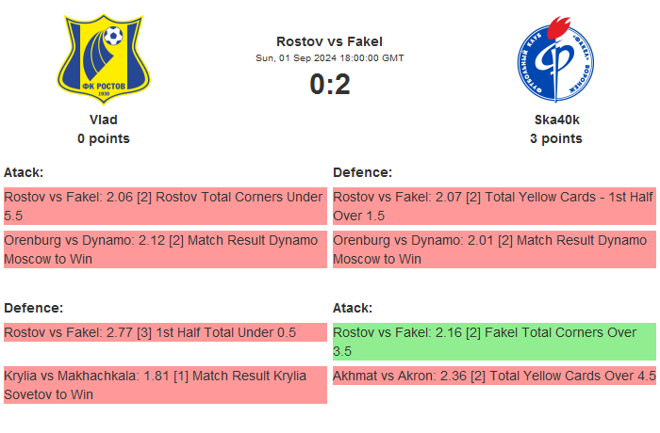
Task: Select Krylia Sovetov to Win bet
Action: point(165,385)
